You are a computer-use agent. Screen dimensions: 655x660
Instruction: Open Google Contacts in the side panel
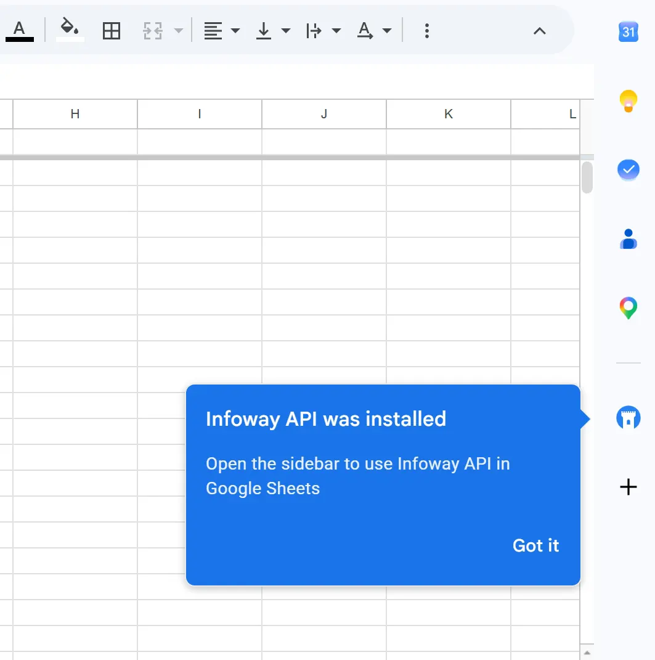(x=628, y=239)
